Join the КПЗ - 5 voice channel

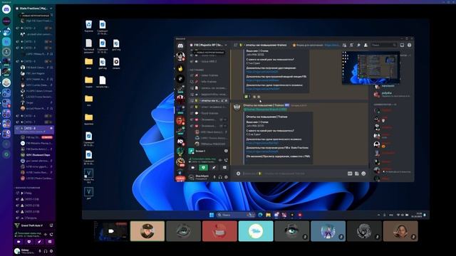34,61
